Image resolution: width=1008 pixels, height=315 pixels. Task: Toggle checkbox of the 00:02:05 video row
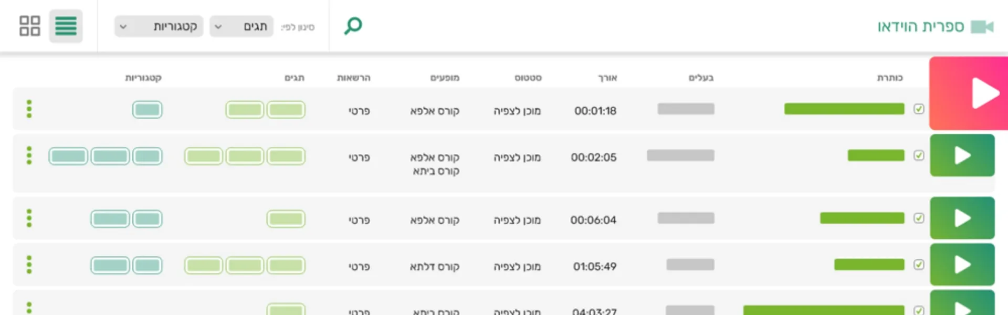919,155
